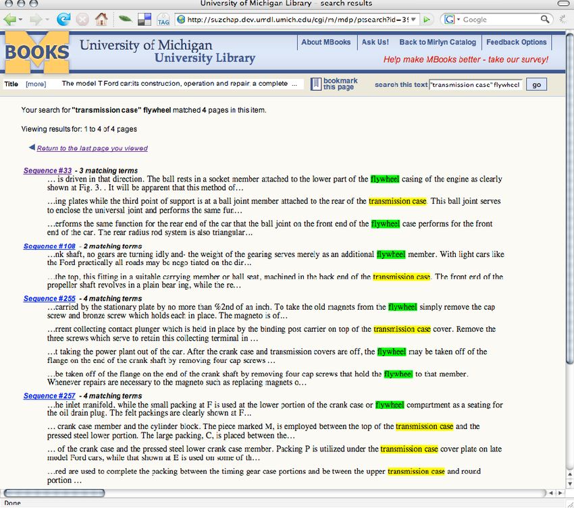
Task: Open Sequence #255 result
Action: click(49, 298)
